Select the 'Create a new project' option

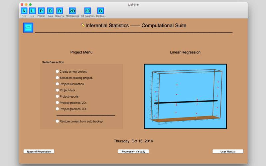[x=58, y=71]
